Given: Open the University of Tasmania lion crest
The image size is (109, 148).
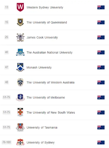Looking at the screenshot, I should (x=20, y=127).
